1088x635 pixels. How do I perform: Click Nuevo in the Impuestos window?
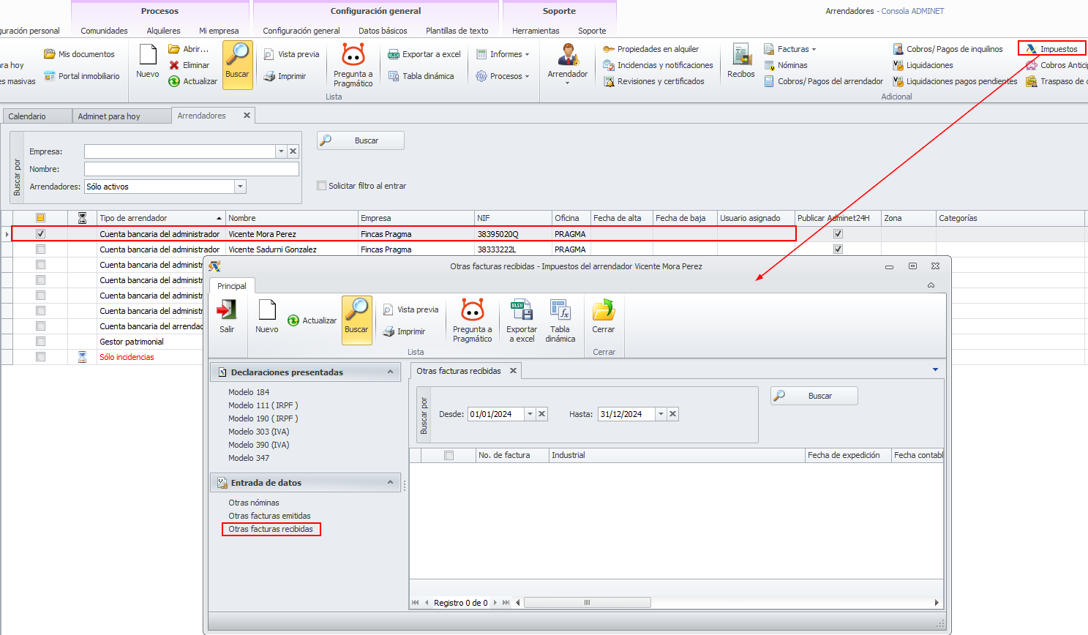click(267, 316)
